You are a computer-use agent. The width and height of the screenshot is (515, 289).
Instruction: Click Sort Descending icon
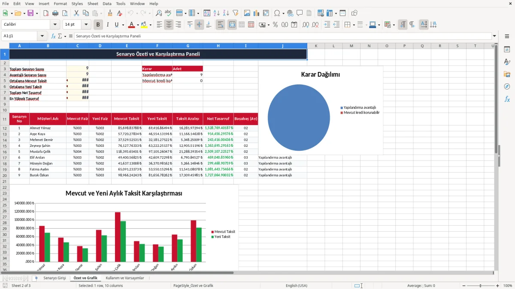click(x=226, y=13)
